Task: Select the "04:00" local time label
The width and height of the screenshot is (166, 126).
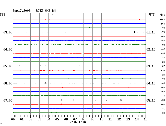Action: [8, 49]
